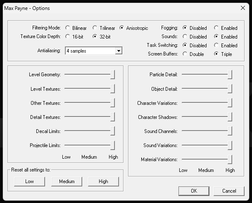Click the Character Shadows slider handle
Image resolution: width=252 pixels, height=203 pixels.
(x=230, y=117)
